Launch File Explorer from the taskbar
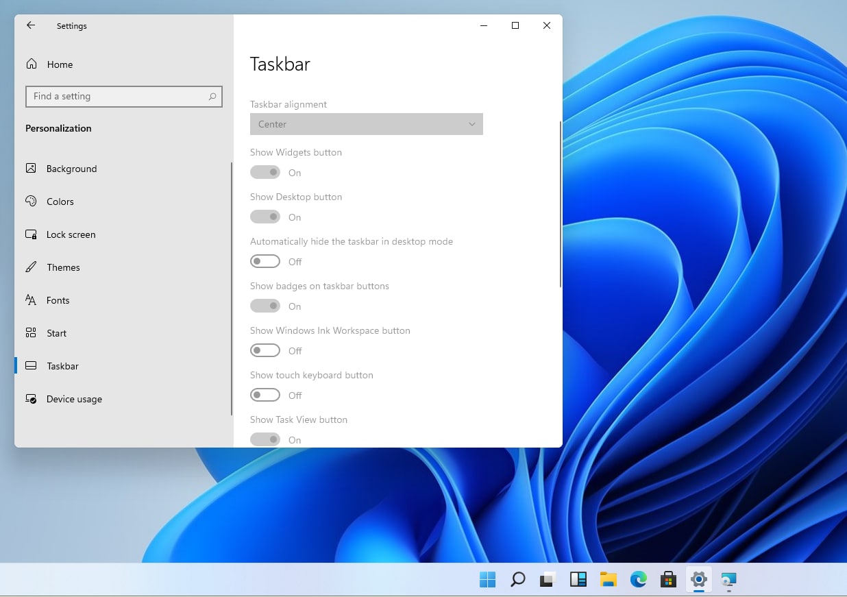 [609, 580]
